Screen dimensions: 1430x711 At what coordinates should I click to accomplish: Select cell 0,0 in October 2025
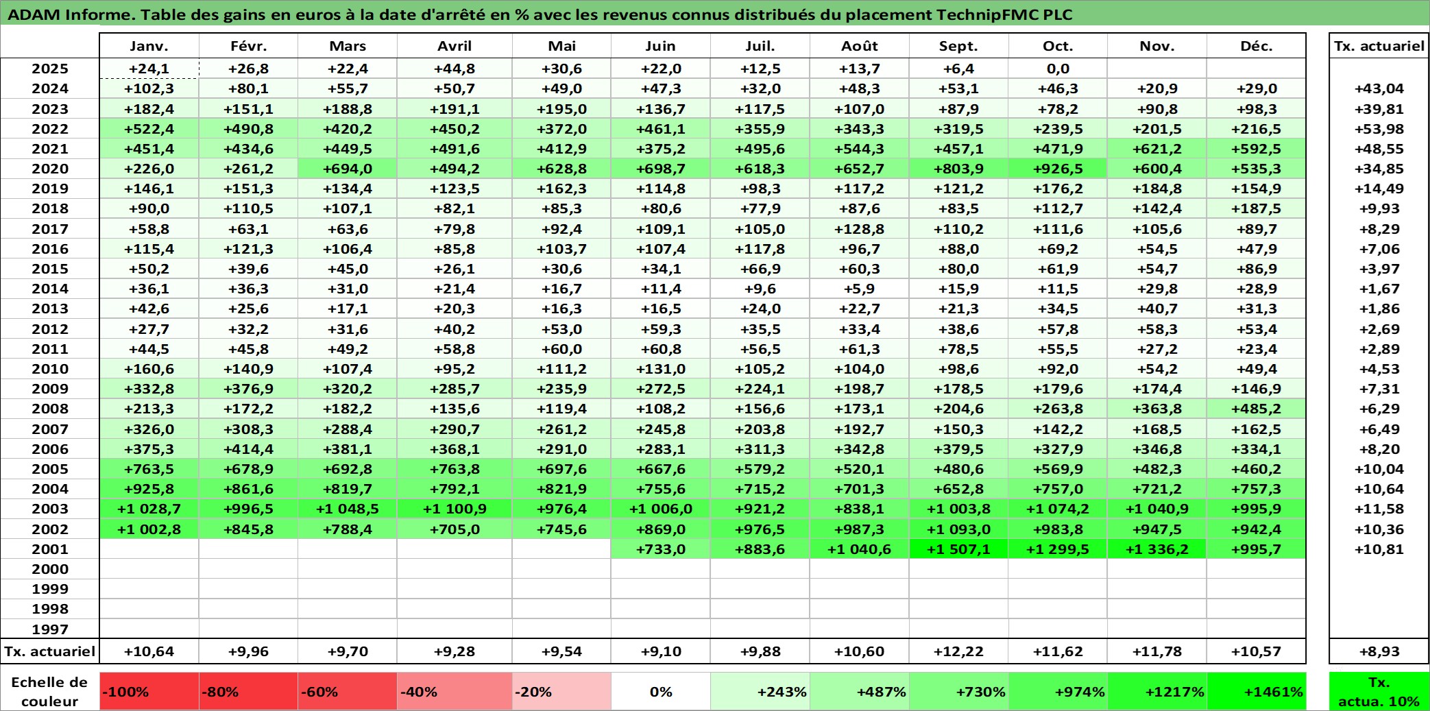tap(1058, 69)
